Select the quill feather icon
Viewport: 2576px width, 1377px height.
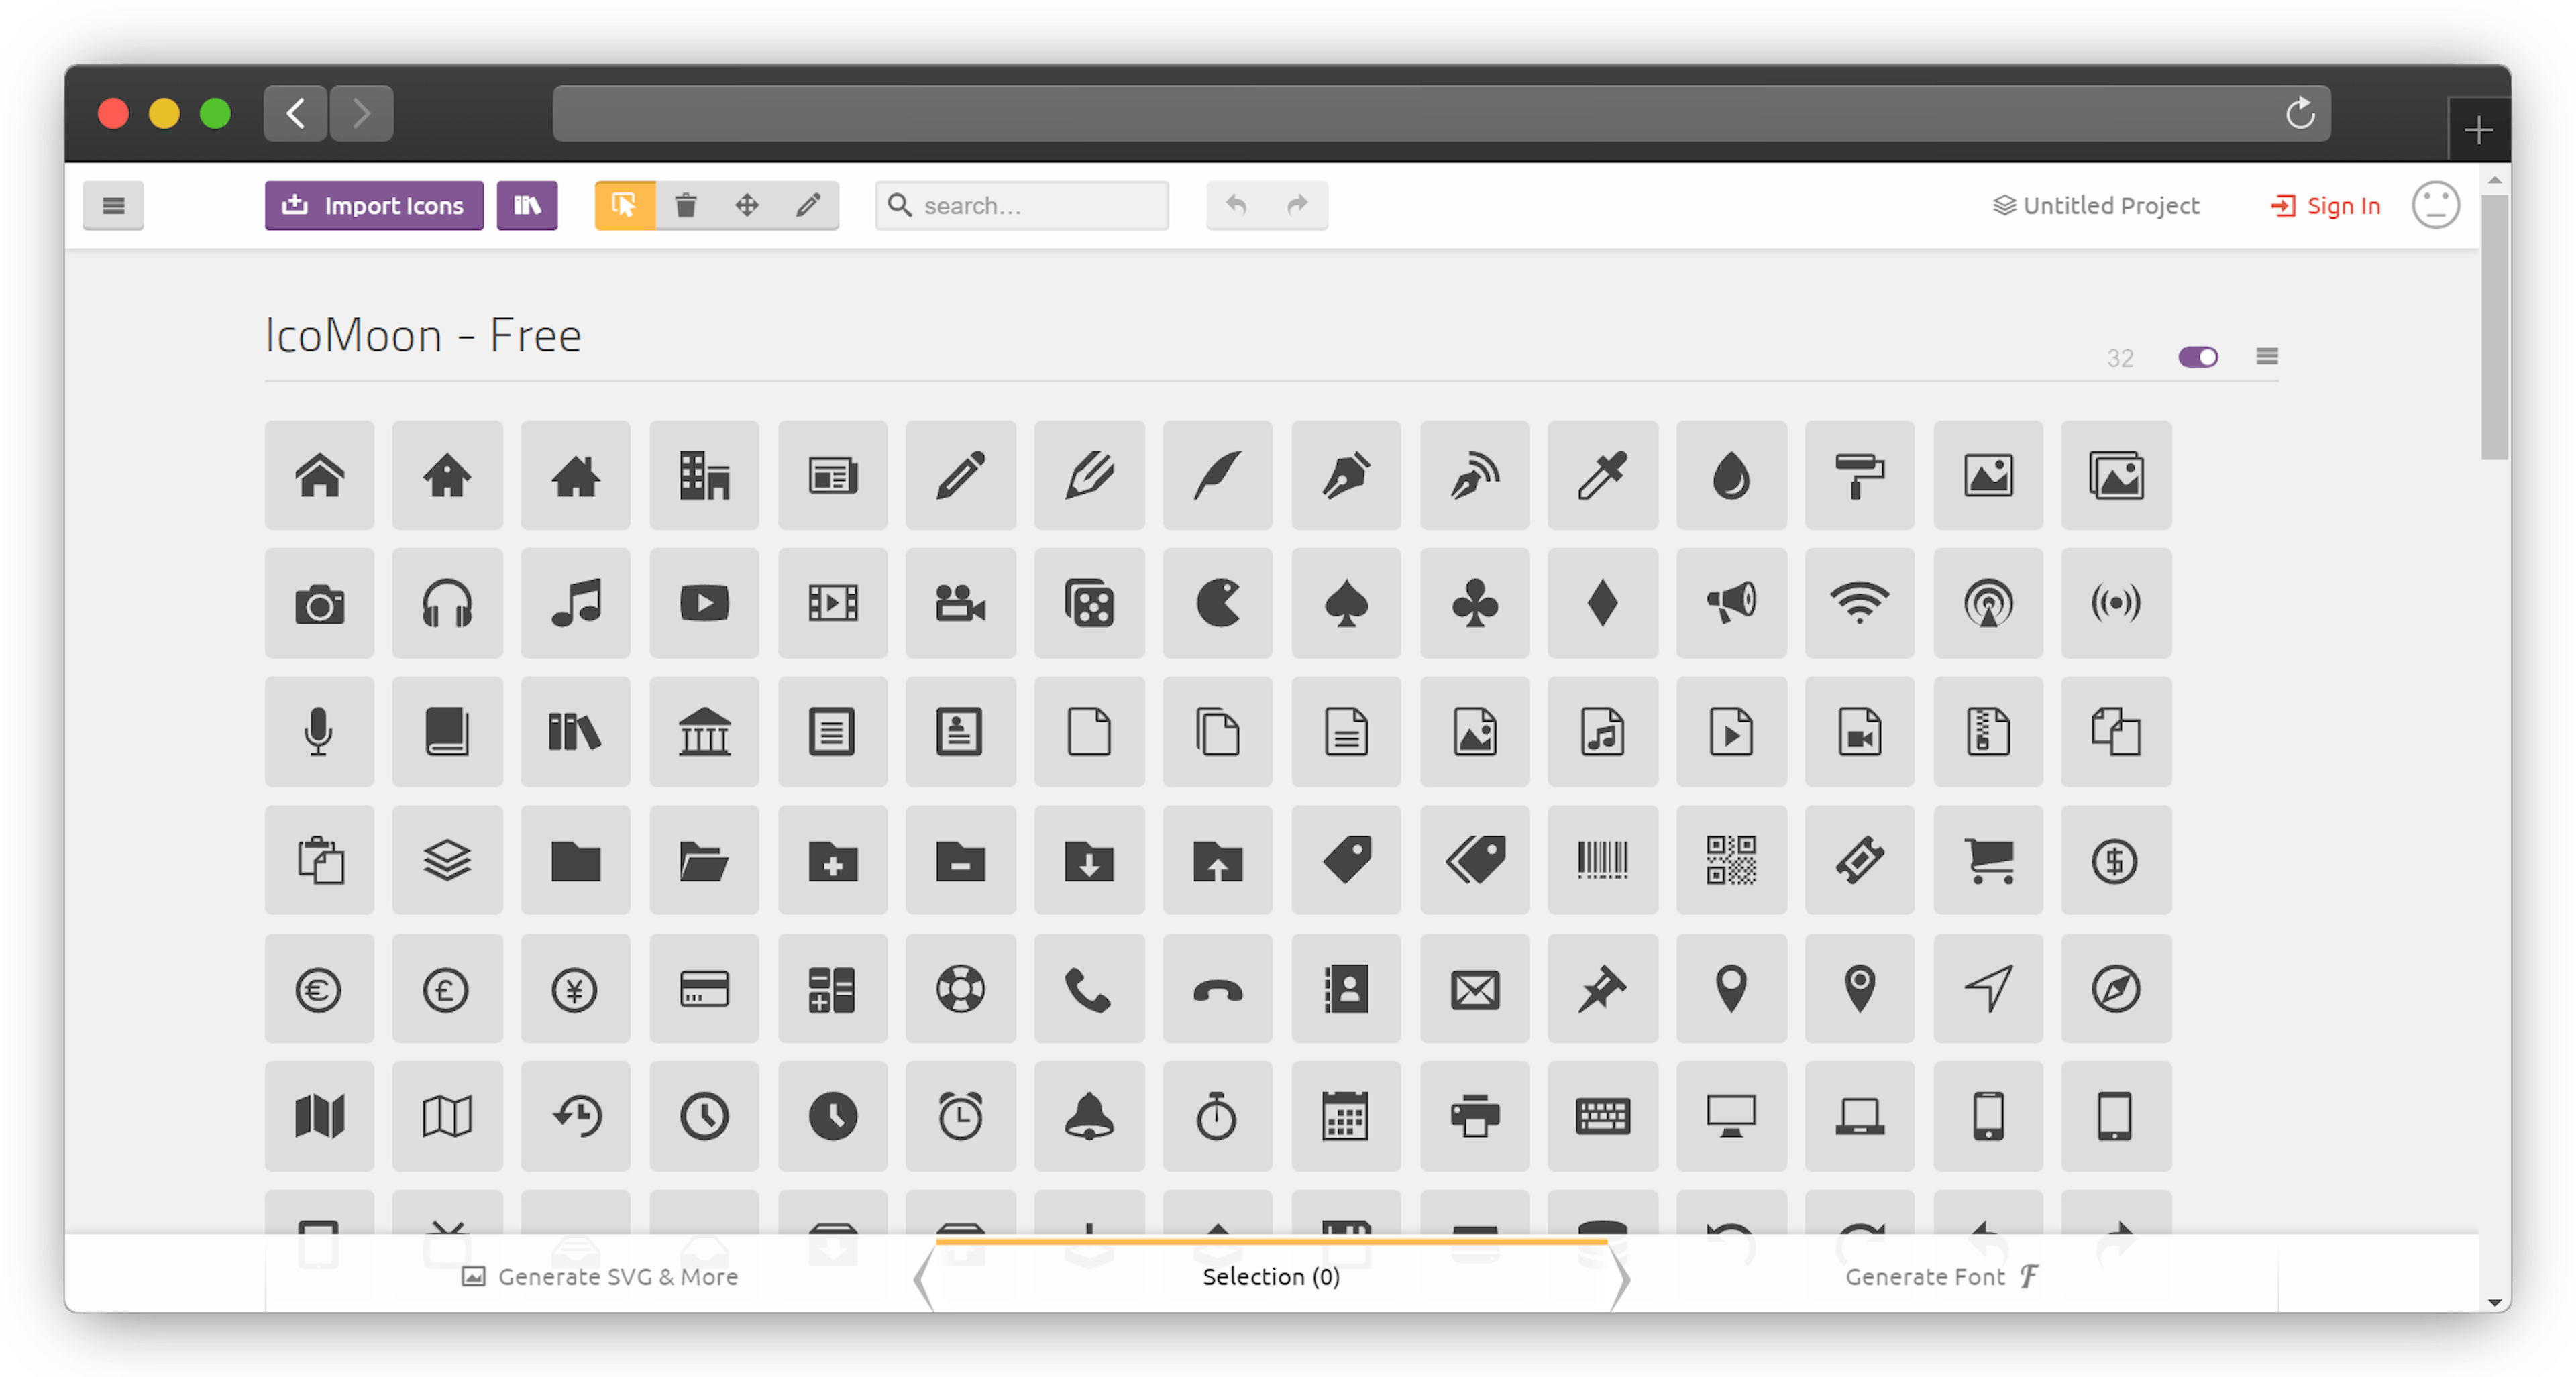(x=1217, y=475)
